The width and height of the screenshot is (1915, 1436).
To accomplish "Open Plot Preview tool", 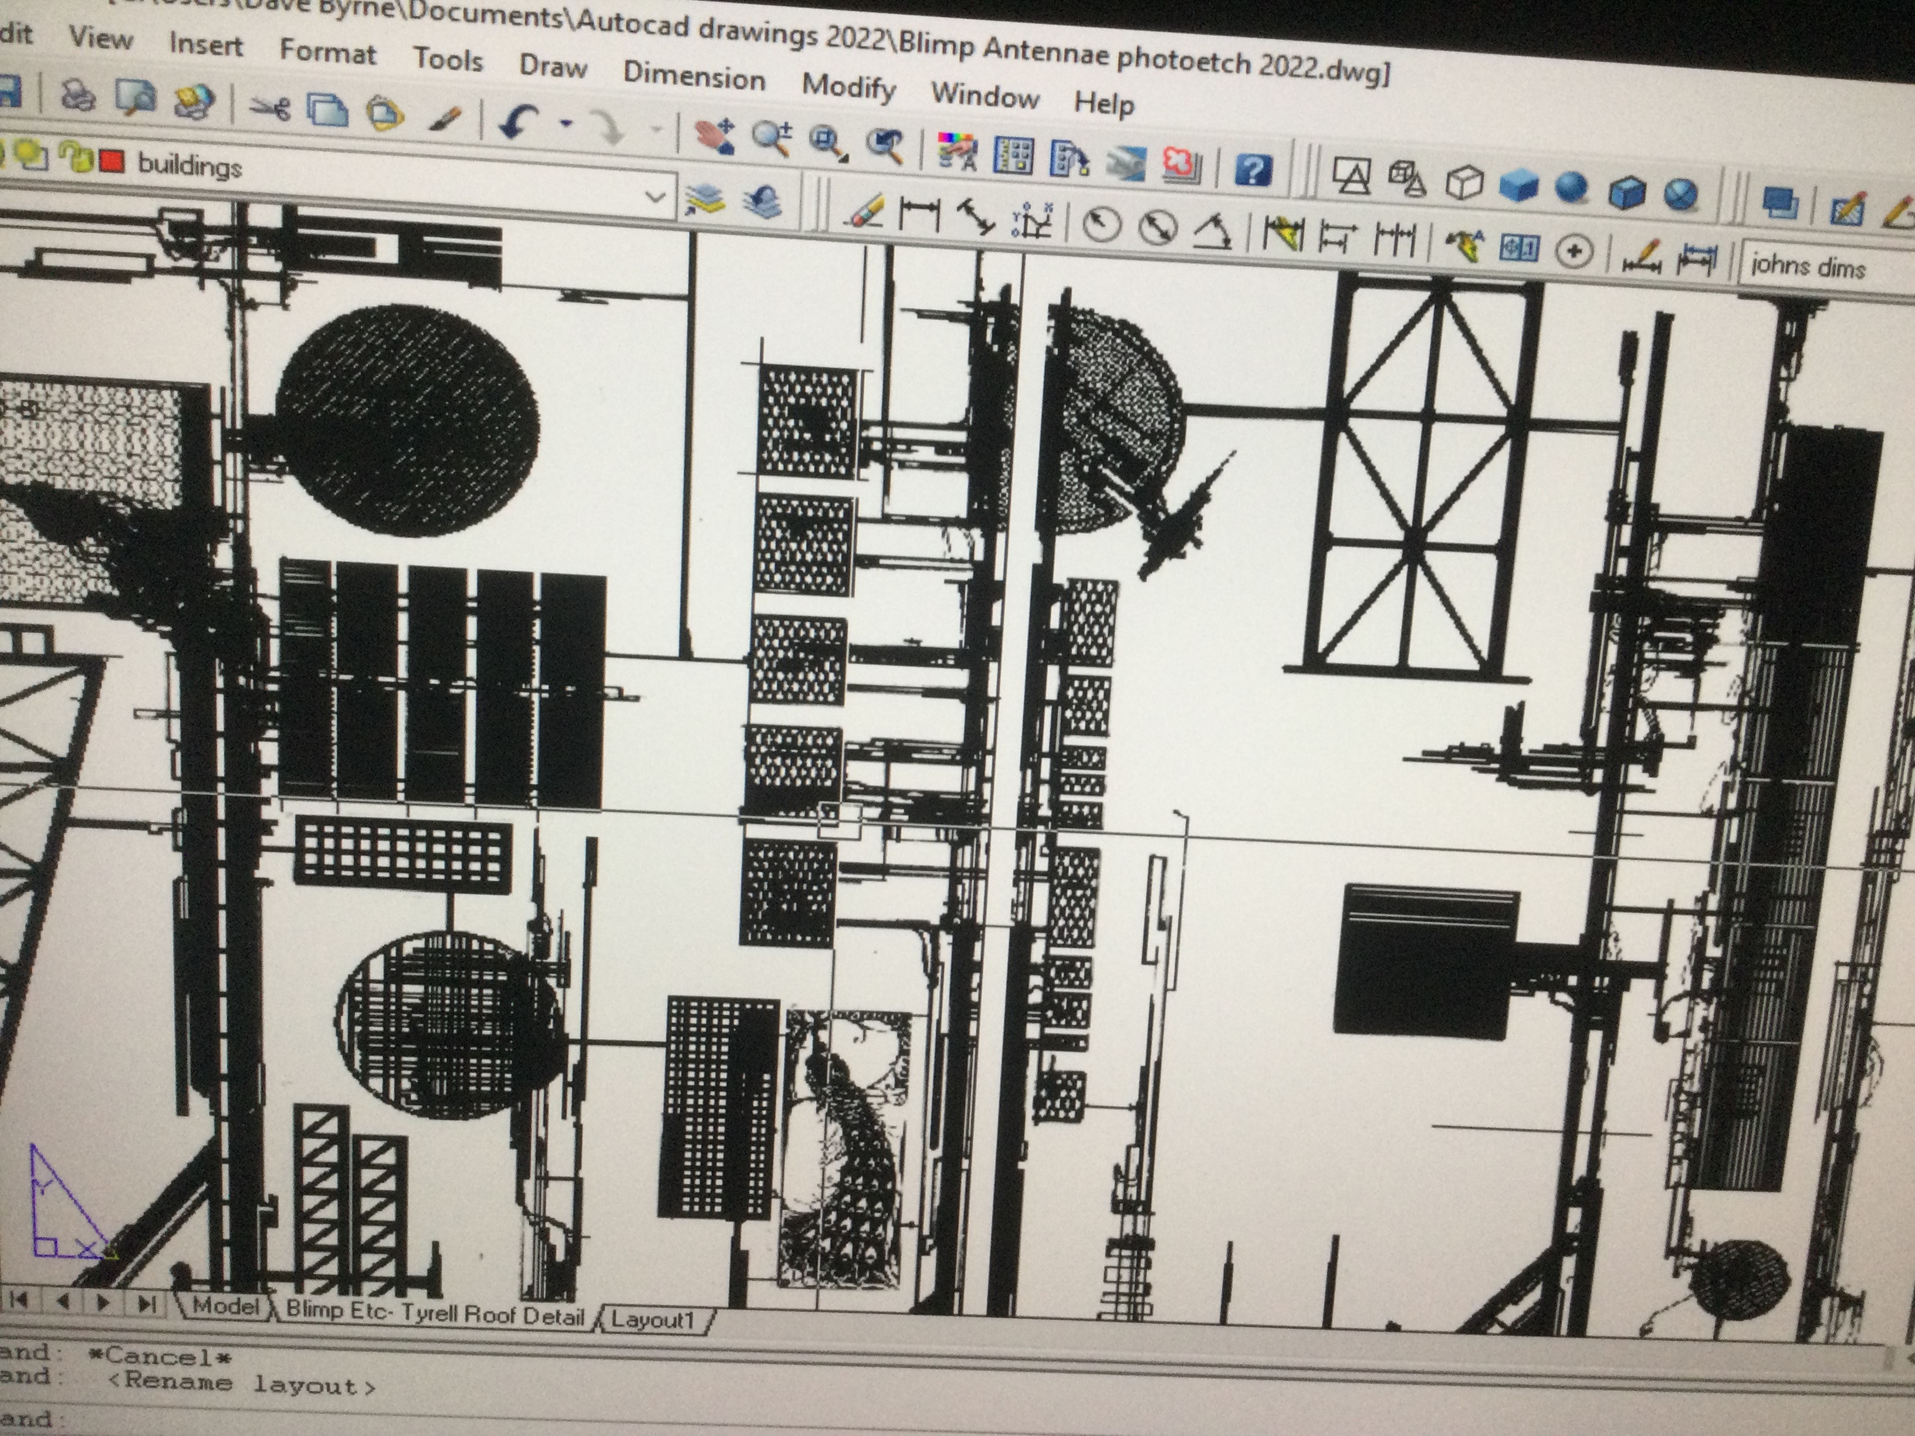I will [x=136, y=98].
